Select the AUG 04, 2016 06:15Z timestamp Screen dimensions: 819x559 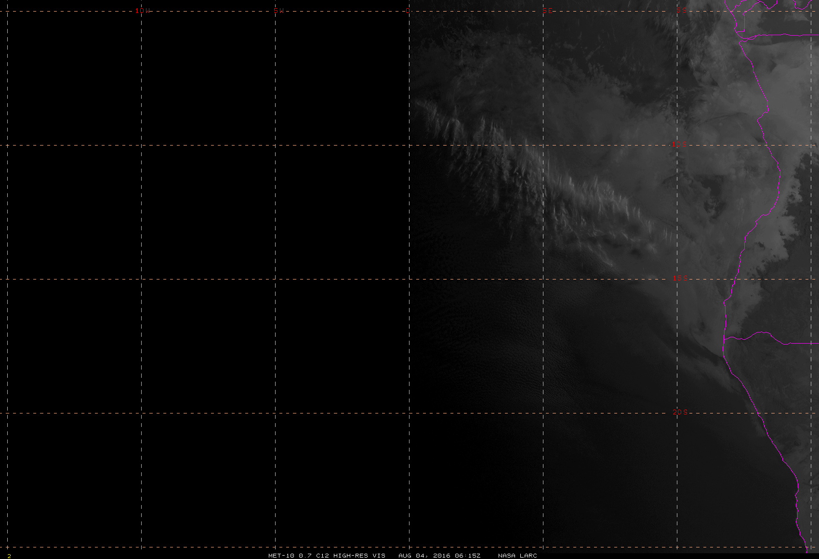click(439, 555)
